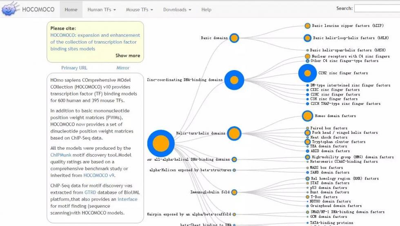This screenshot has height=226, width=400.
Task: Click Heteromeric CCAAT-binding factors node
Action: [x=307, y=162]
